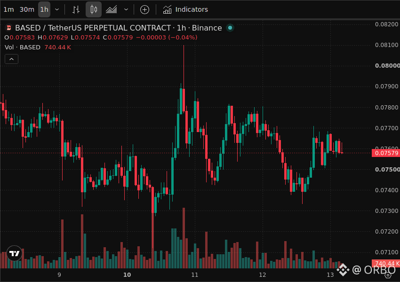Click date label 11 on time axis

(195, 275)
